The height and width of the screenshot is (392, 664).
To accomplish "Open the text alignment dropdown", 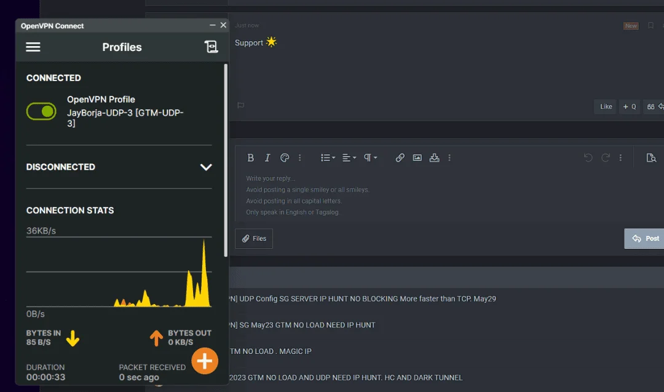I will 349,158.
